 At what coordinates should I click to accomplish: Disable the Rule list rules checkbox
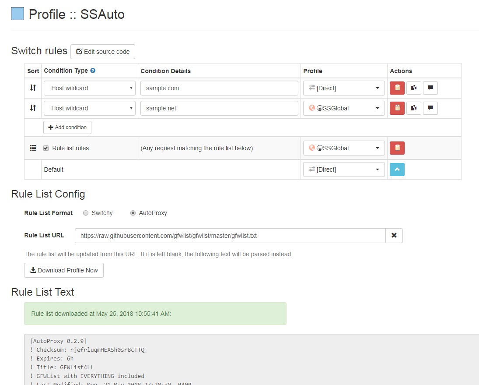pos(45,148)
